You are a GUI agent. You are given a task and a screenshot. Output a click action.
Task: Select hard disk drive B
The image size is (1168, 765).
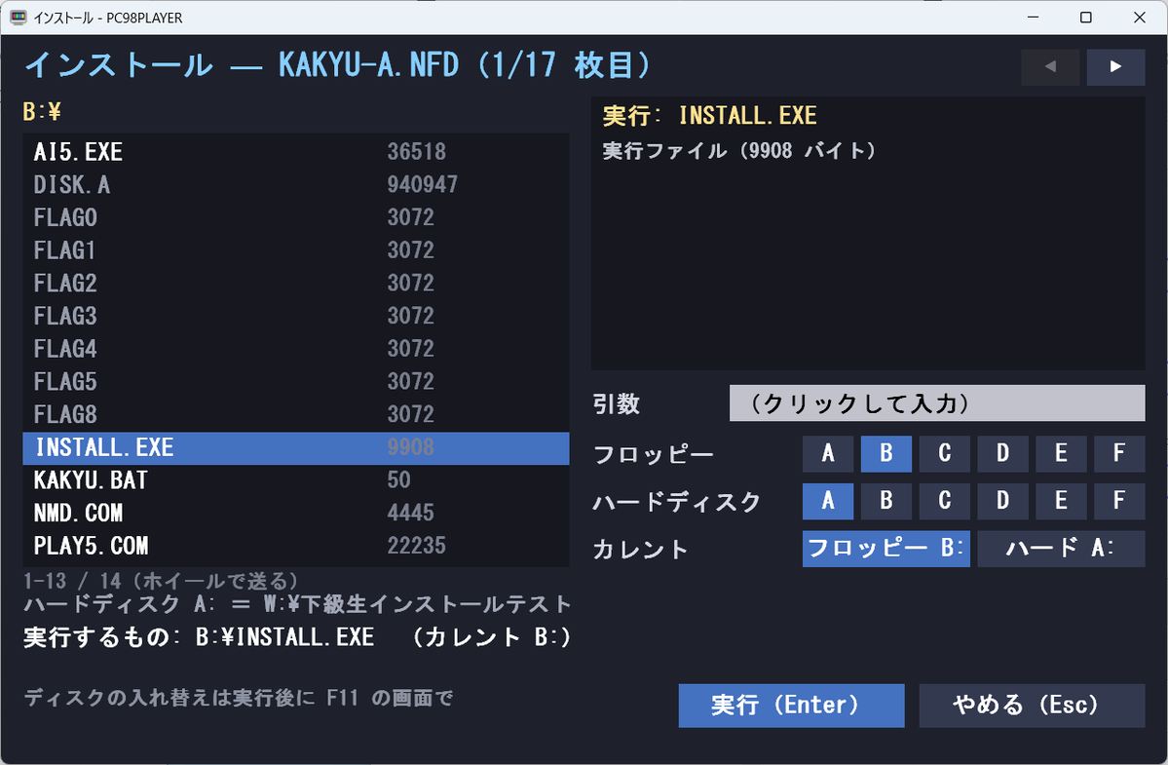pos(885,501)
